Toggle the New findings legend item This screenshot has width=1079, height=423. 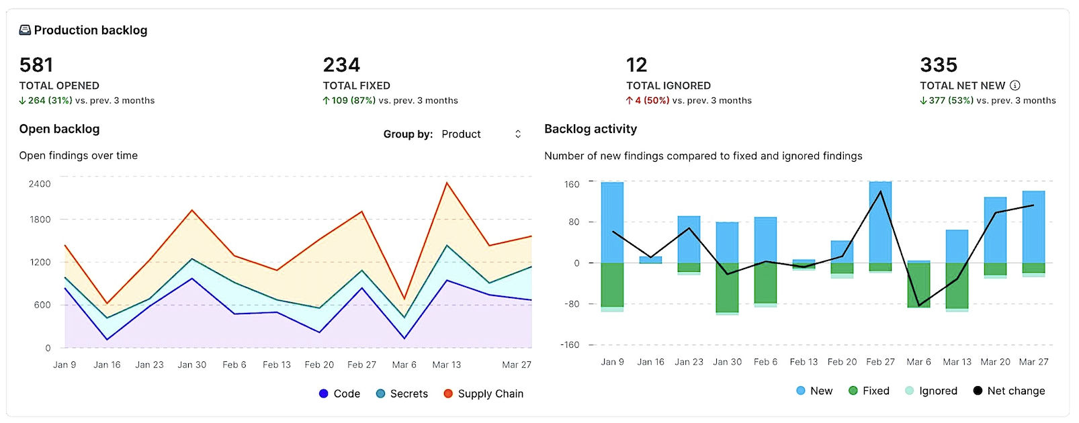tap(814, 391)
